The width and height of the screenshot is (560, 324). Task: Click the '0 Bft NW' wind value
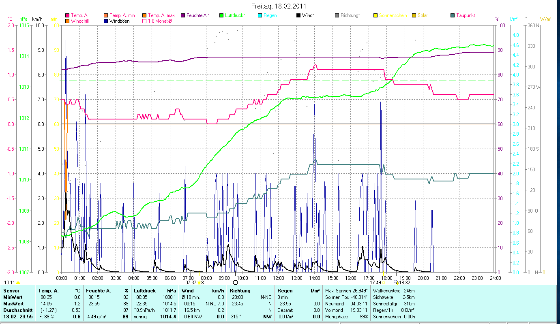click(x=193, y=316)
